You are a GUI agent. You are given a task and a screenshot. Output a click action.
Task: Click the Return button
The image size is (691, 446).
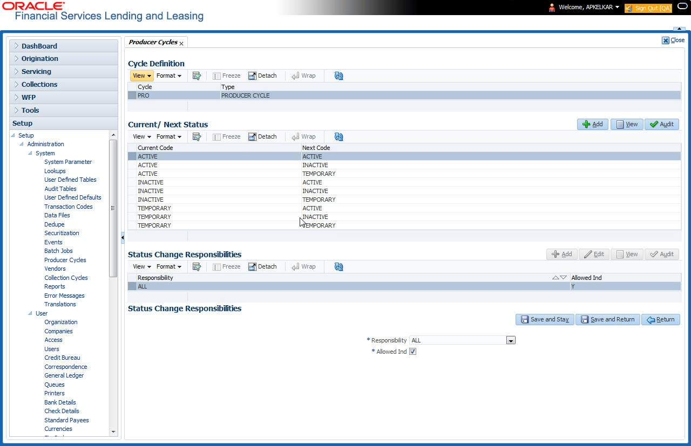click(x=661, y=319)
